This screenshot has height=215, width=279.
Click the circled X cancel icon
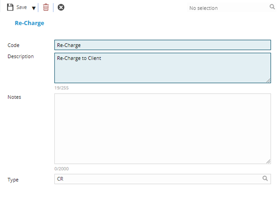pyautogui.click(x=61, y=7)
